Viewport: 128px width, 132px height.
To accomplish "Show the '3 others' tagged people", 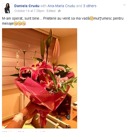I will click(x=90, y=6).
